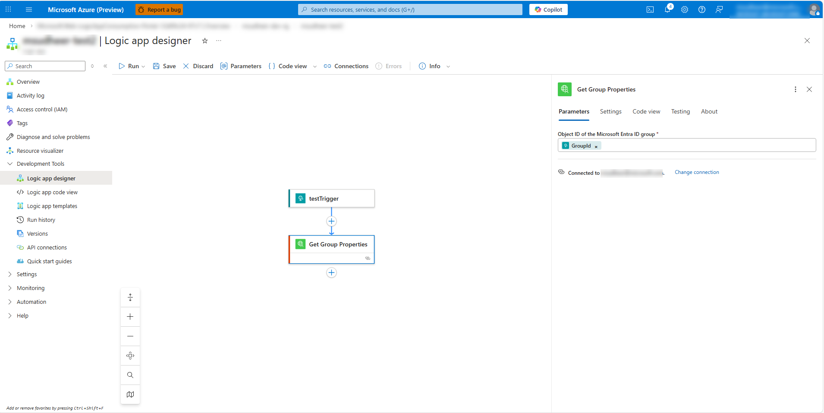The image size is (824, 413).
Task: Favorite this Logic app with the star
Action: pos(205,41)
